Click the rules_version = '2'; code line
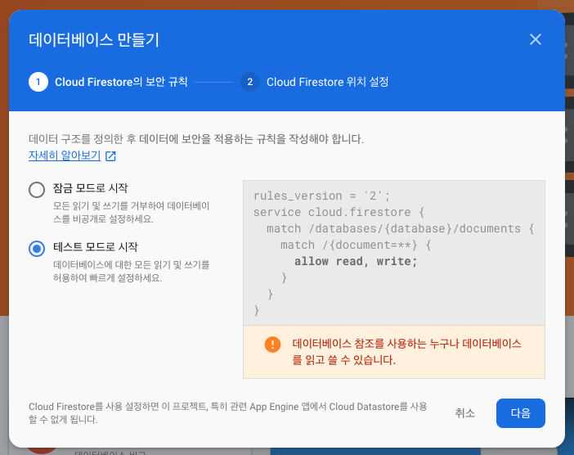 [321, 196]
